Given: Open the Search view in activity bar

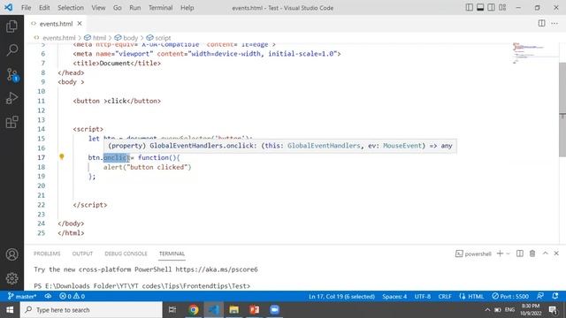Looking at the screenshot, I should pyautogui.click(x=11, y=49).
